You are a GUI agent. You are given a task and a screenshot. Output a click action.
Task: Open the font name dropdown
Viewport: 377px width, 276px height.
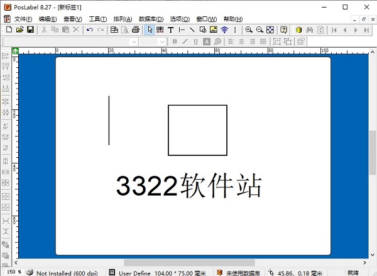tap(134, 42)
